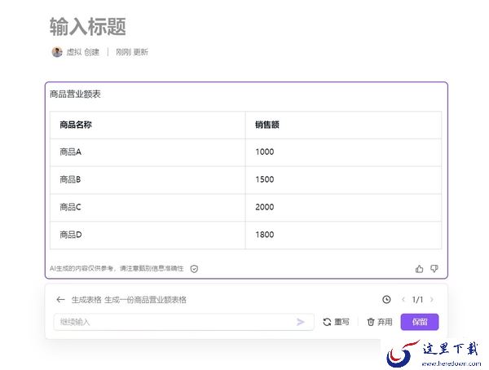The height and width of the screenshot is (370, 489).
Task: Focus the 继续输入 input field
Action: coord(183,322)
